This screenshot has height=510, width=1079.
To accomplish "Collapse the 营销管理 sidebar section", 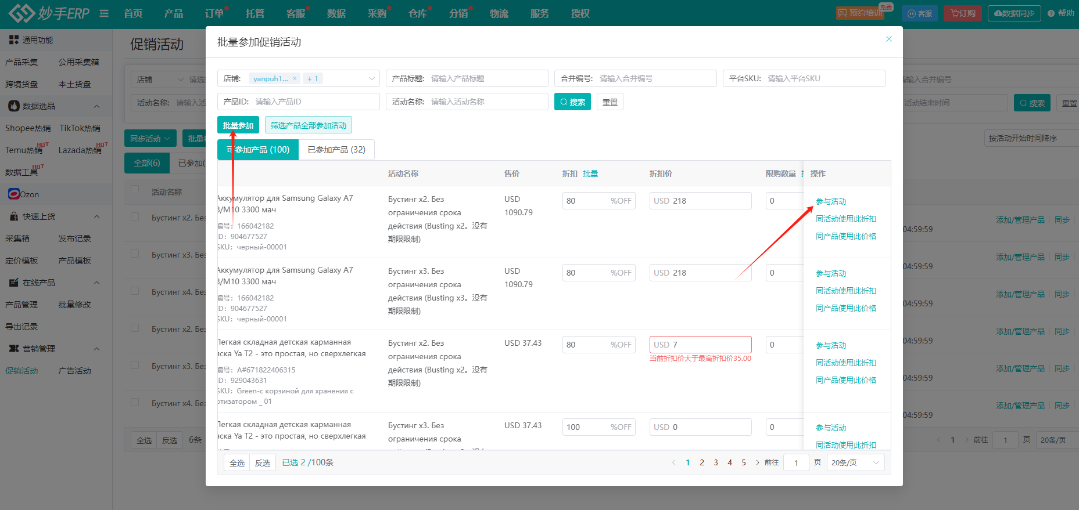I will tap(97, 349).
